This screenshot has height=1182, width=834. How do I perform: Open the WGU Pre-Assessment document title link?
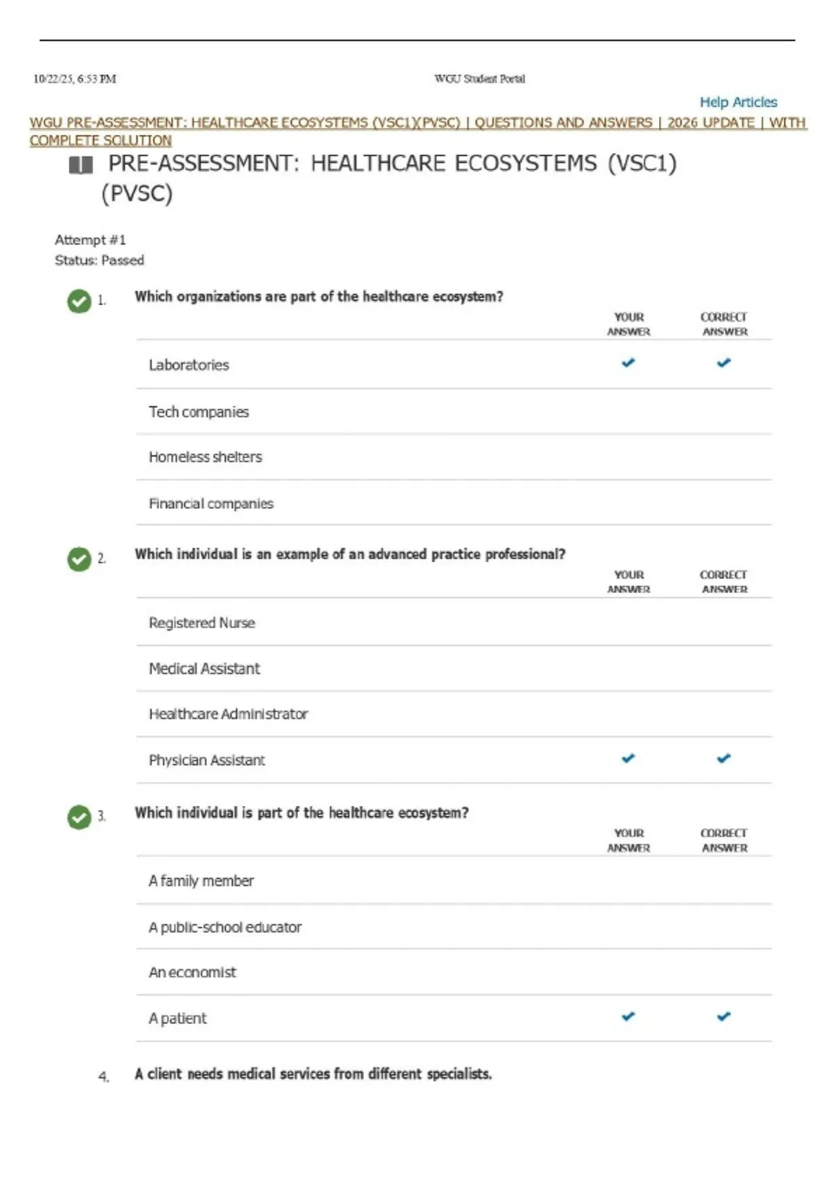[418, 131]
